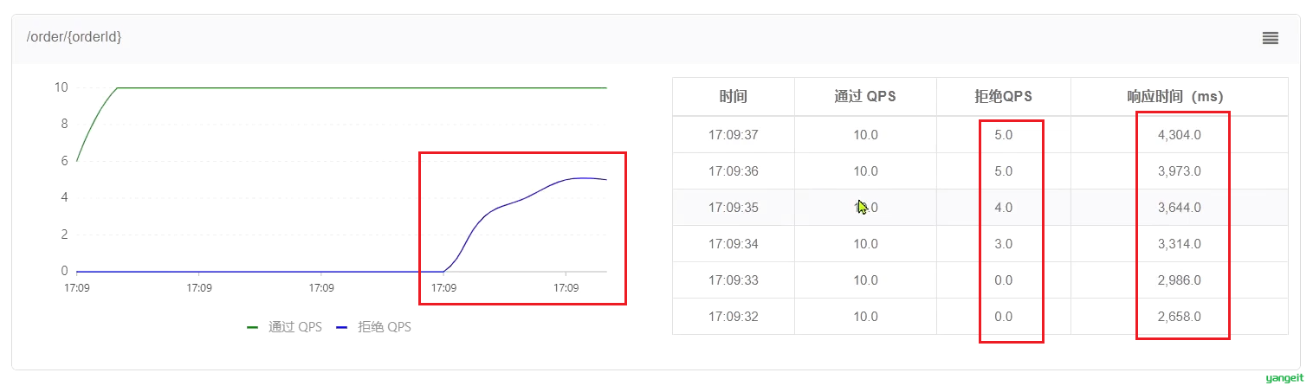Click the /order/{orderId} panel title
This screenshot has height=392, width=1313.
[x=74, y=37]
